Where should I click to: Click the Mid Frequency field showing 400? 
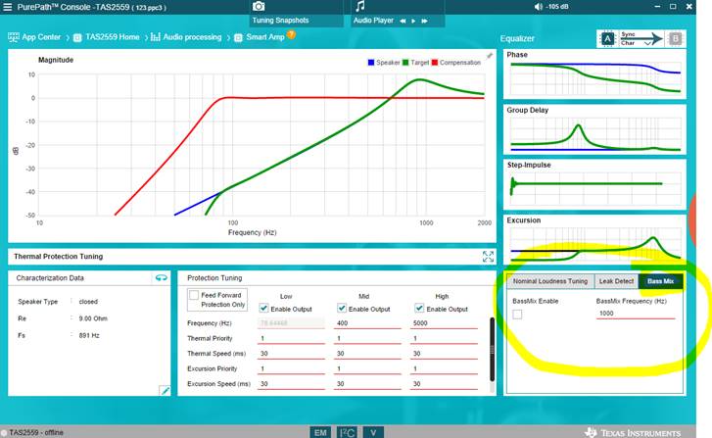[368, 323]
